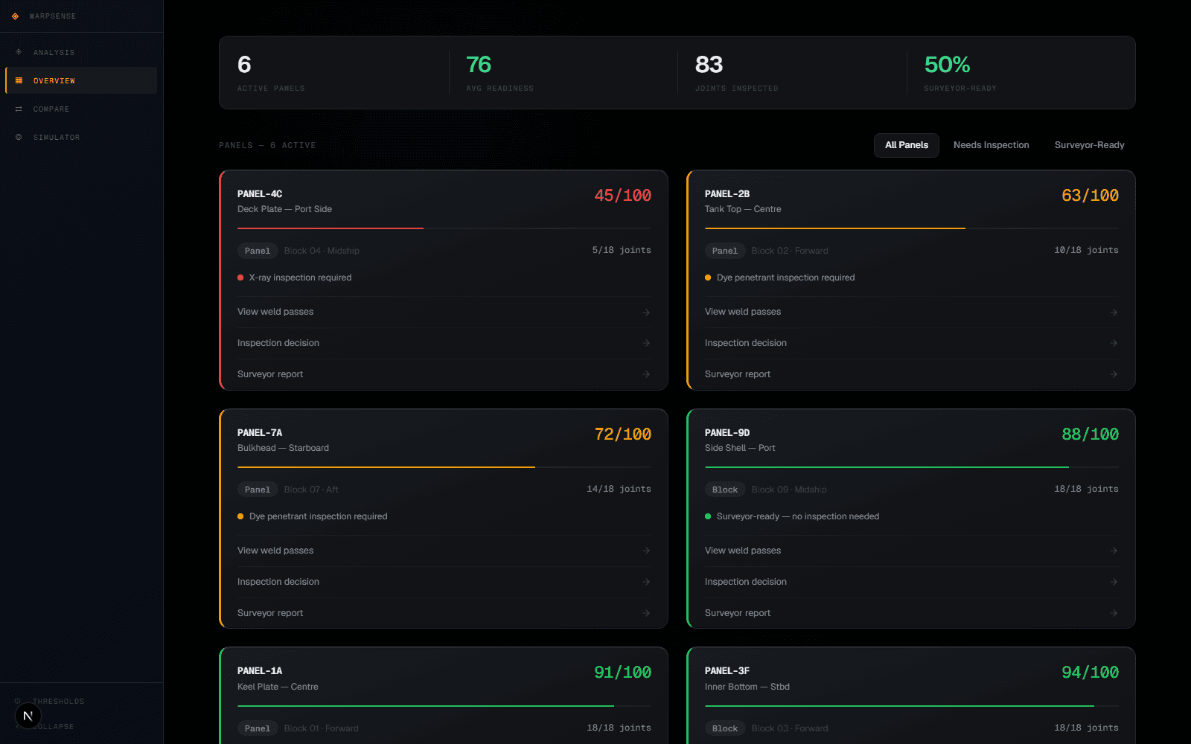This screenshot has height=744, width=1191.
Task: Open View weld passes for PANEL-4C
Action: [x=444, y=312]
